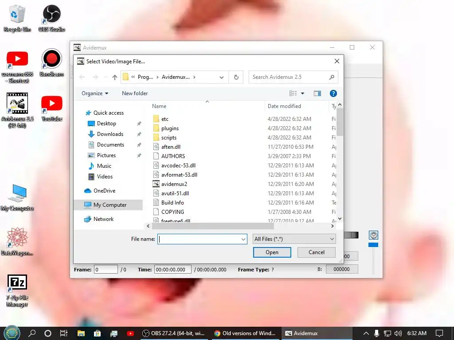Expand the Prog... path chevron

[x=157, y=77]
